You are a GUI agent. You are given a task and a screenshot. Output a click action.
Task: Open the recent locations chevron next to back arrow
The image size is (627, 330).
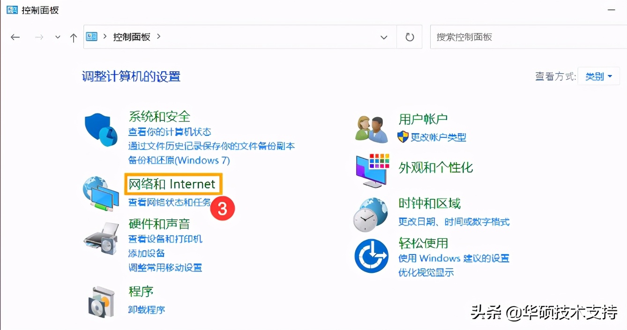coord(57,37)
